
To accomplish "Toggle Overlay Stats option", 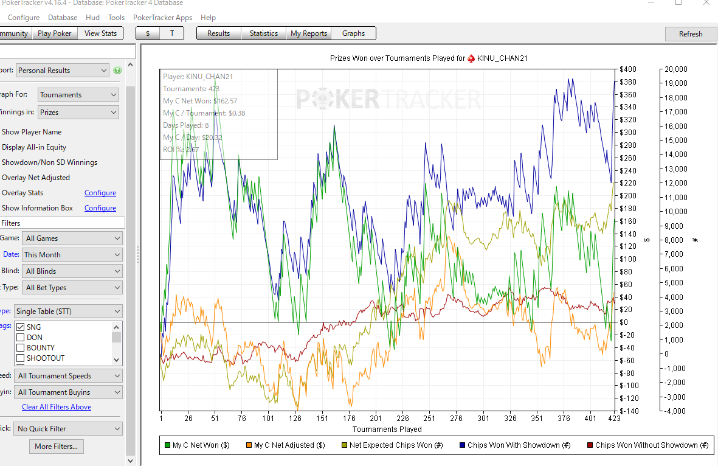I will (x=22, y=193).
